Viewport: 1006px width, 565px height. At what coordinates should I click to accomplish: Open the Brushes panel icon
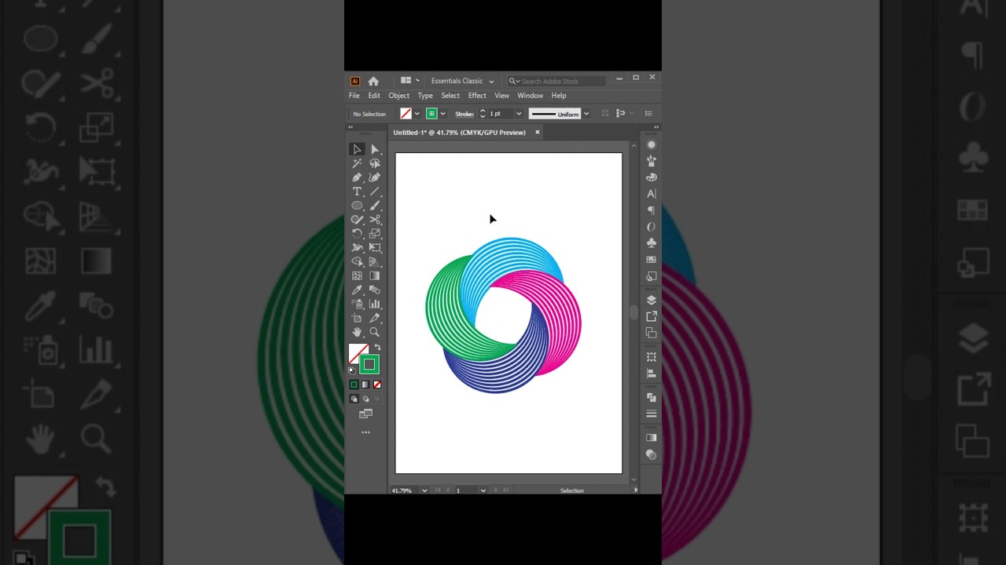click(651, 161)
